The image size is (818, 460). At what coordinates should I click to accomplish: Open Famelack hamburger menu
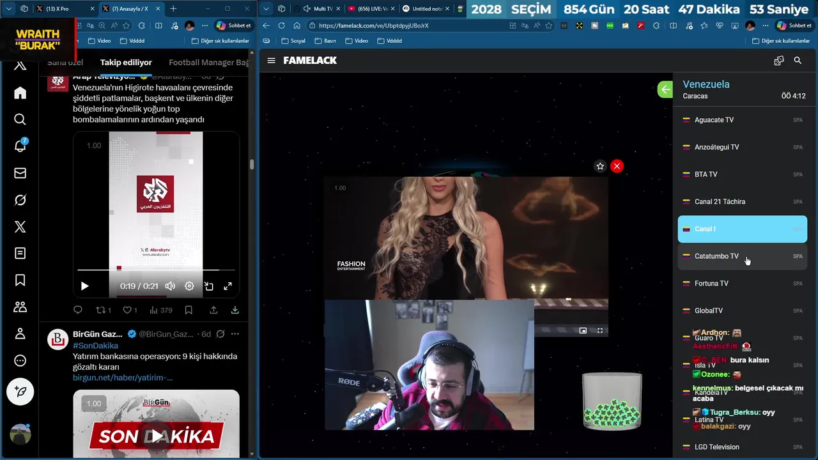[271, 60]
